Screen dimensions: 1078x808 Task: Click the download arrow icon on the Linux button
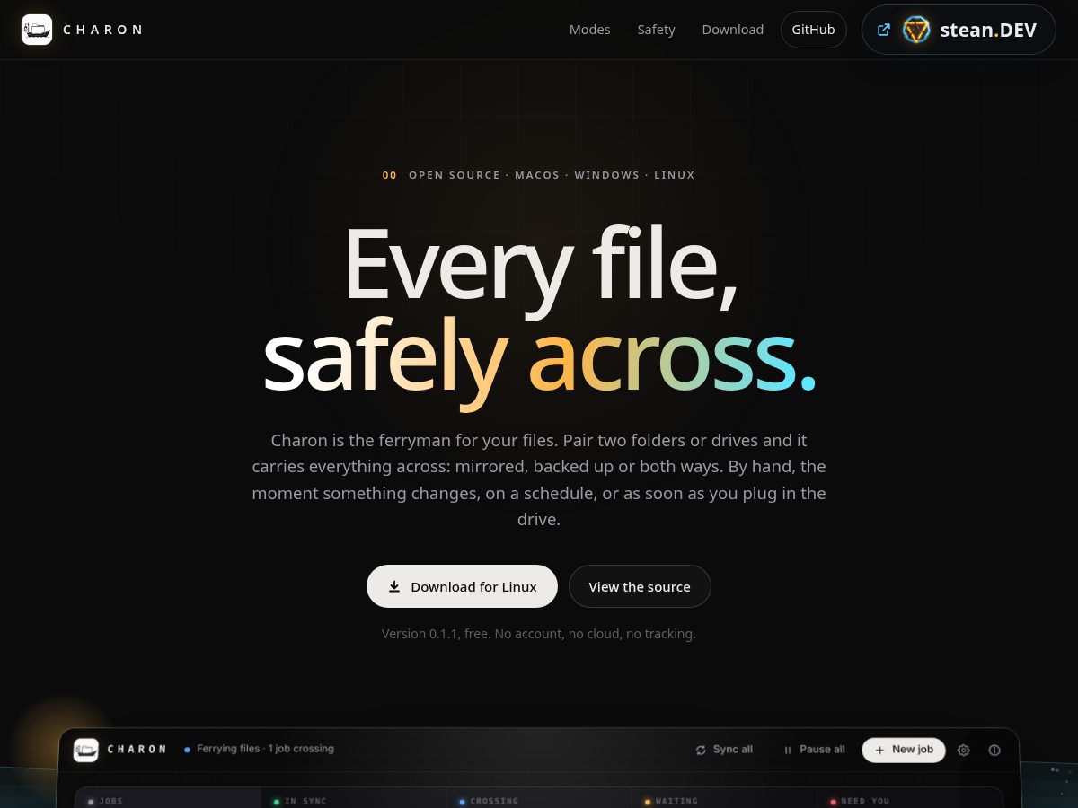click(x=393, y=586)
